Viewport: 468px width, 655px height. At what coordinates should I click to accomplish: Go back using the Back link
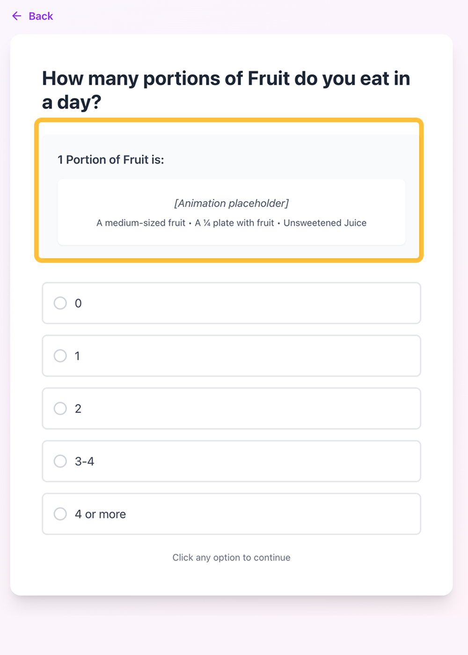[32, 16]
